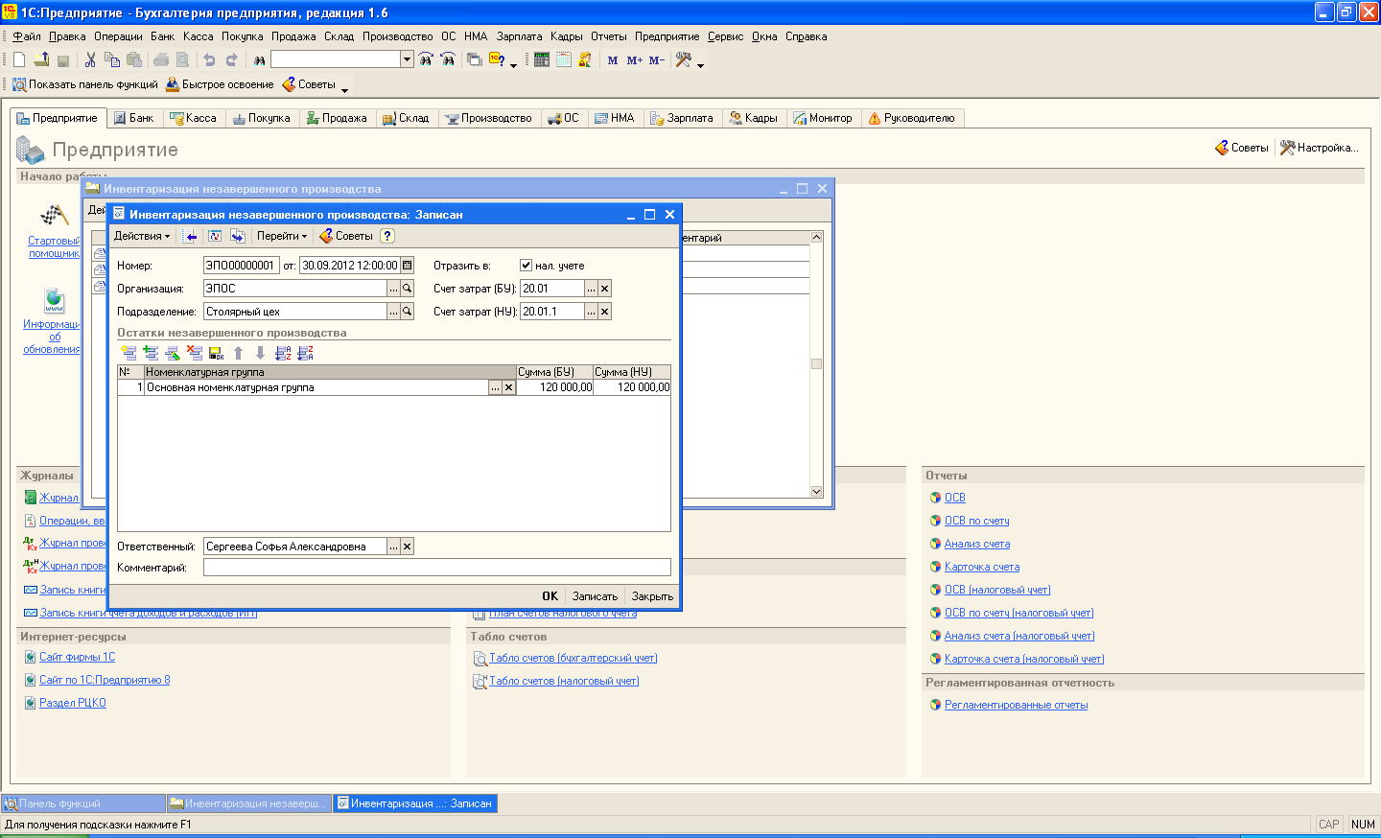Click select button (...) for Ответственный field
1381x838 pixels.
click(393, 547)
